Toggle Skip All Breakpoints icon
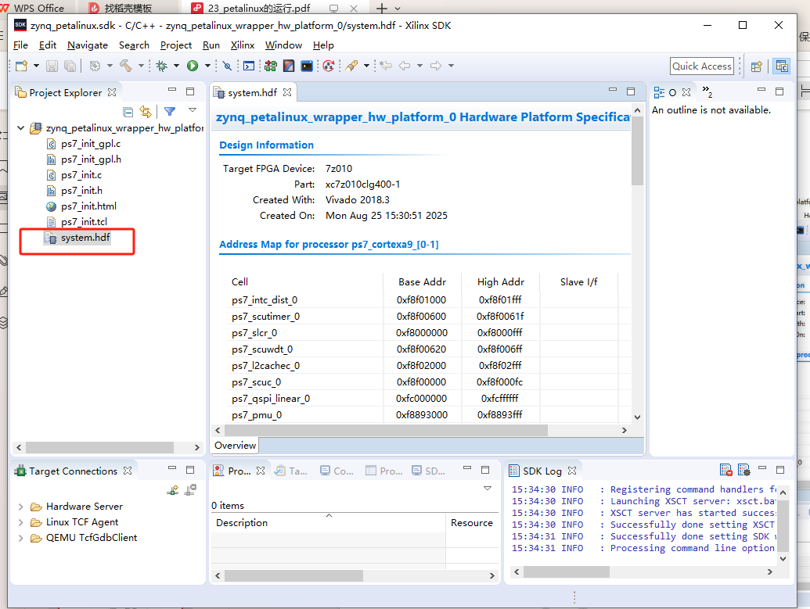The height and width of the screenshot is (609, 810). click(x=227, y=66)
